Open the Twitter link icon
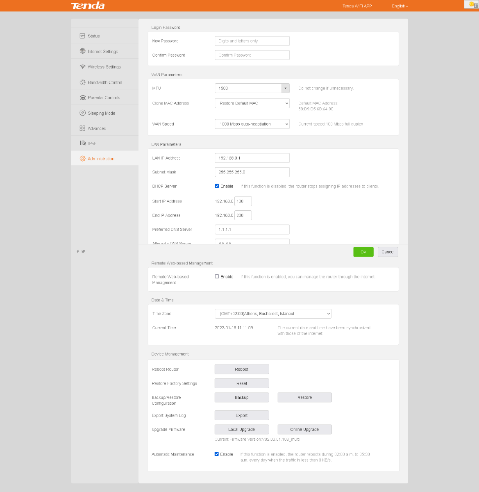This screenshot has width=479, height=492. point(83,251)
